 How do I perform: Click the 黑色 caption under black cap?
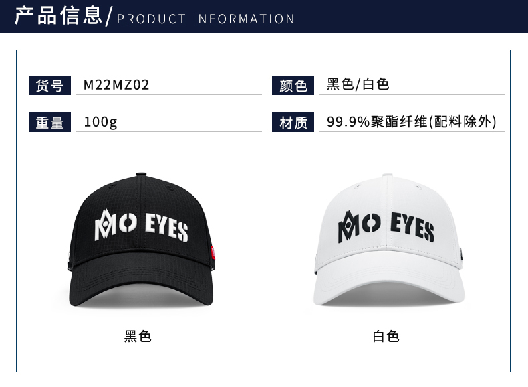pyautogui.click(x=138, y=336)
